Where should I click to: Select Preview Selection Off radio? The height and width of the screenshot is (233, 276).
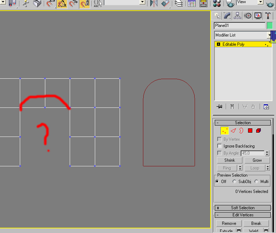tap(217, 181)
